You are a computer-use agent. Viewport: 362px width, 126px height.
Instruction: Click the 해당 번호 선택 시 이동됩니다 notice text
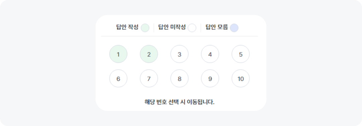(179, 102)
